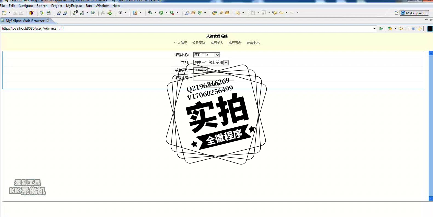The width and height of the screenshot is (433, 217).
Task: Click the Deploy server application icon
Action: coord(75,13)
